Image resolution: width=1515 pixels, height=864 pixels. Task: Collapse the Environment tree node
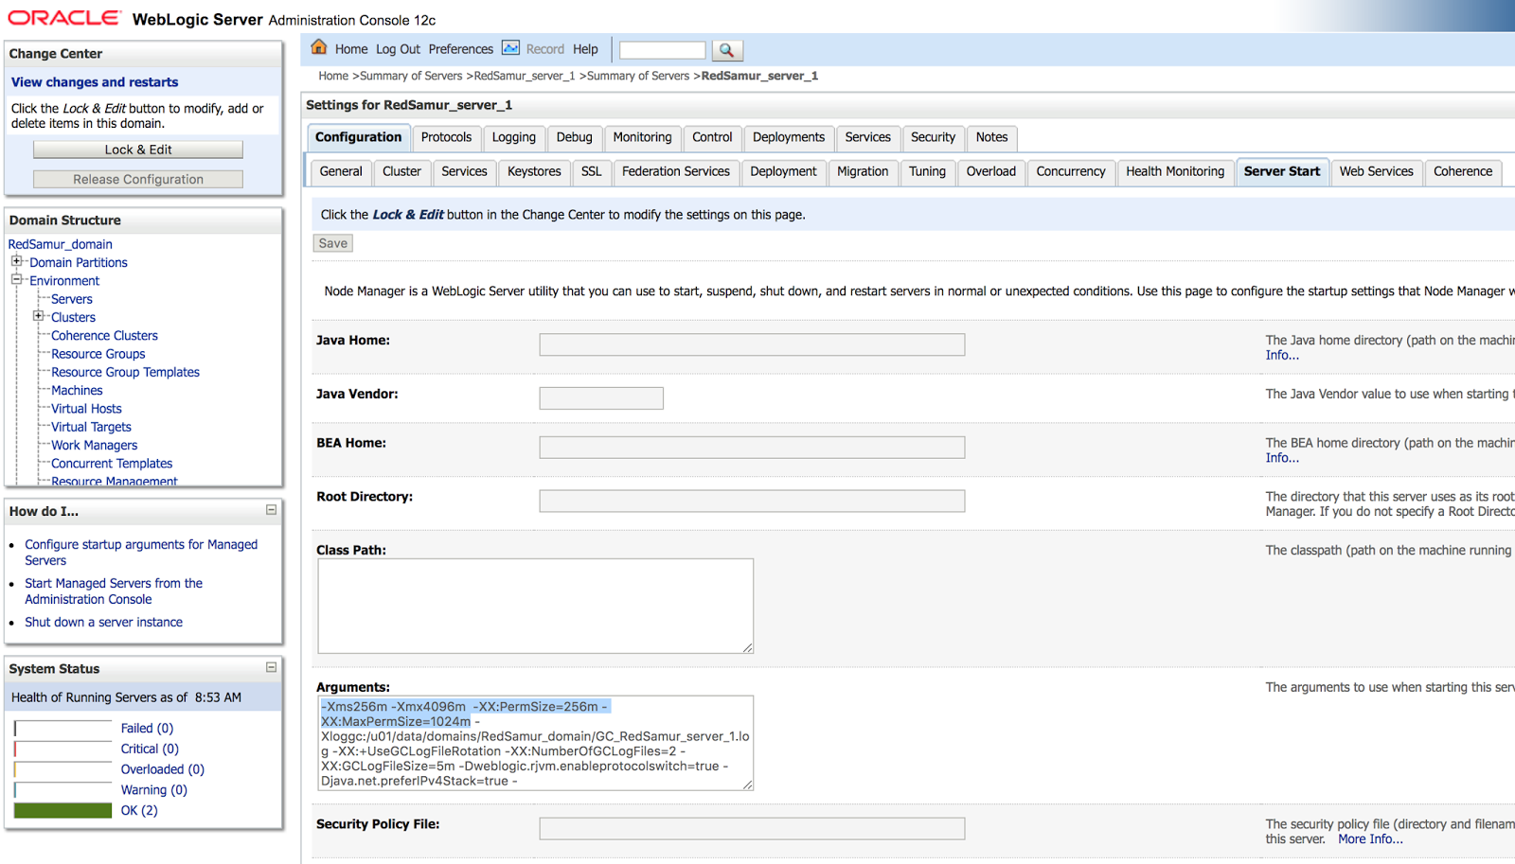tap(16, 279)
